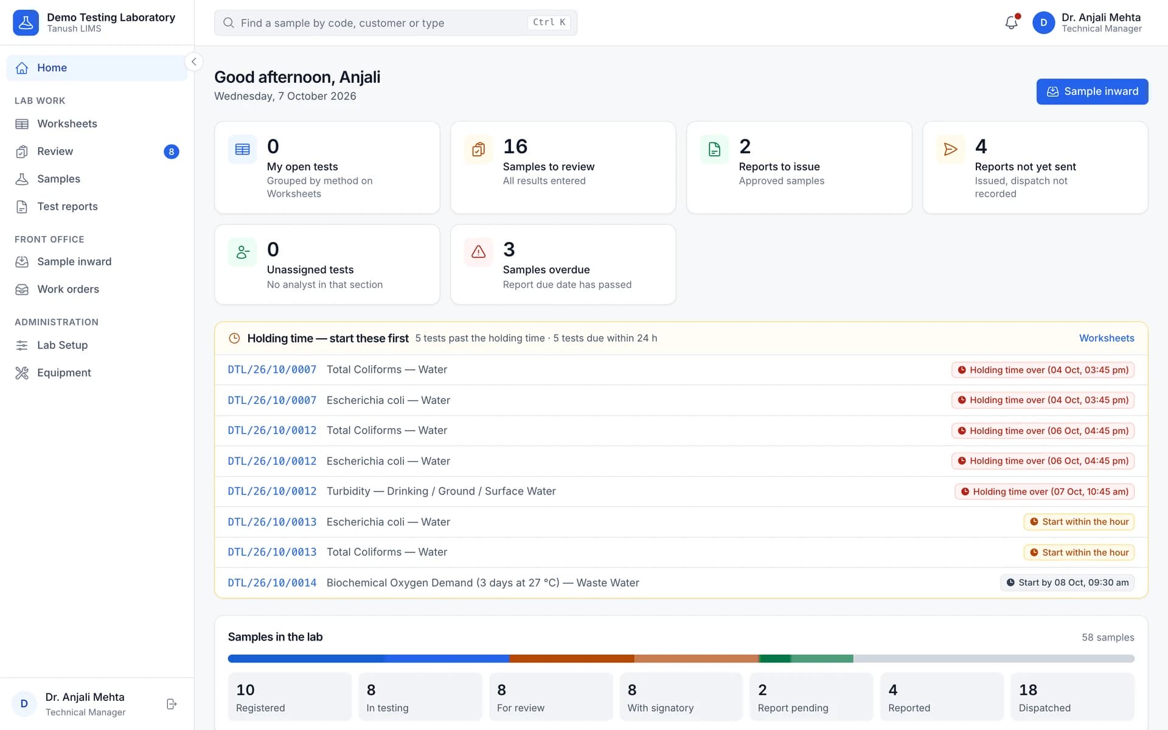Open Review in the sidebar
Viewport: 1168px width, 730px height.
pyautogui.click(x=97, y=151)
